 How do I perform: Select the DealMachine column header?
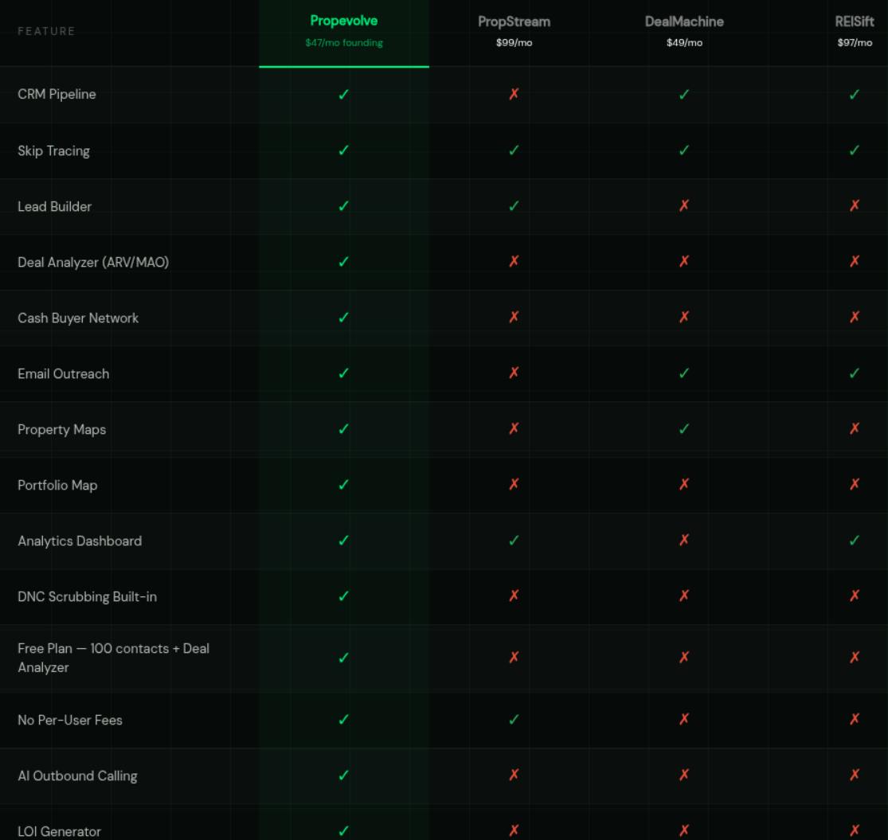click(684, 21)
